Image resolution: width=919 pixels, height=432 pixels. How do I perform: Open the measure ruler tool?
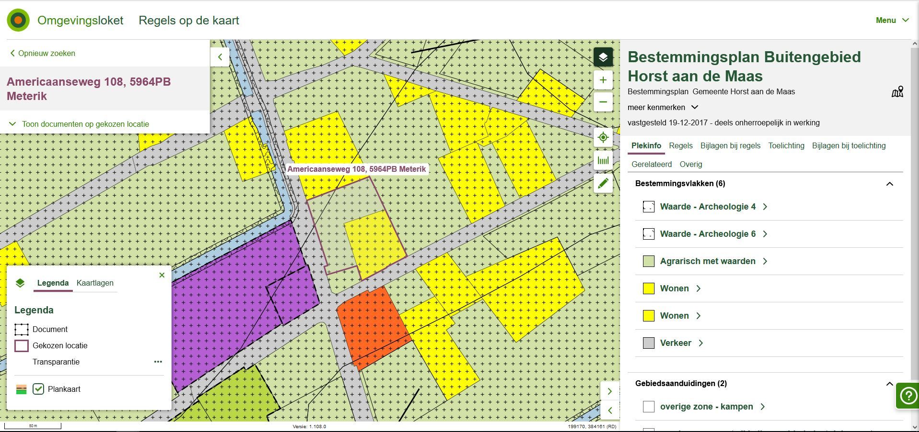point(603,161)
